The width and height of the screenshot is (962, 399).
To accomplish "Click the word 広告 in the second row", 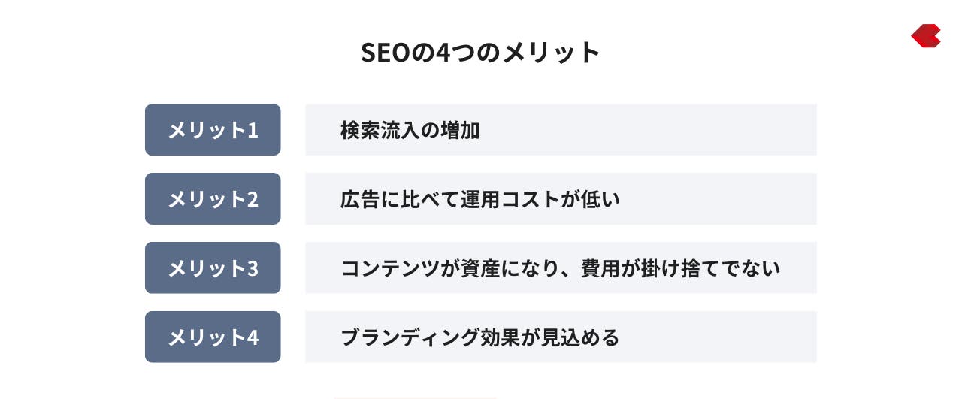I will click(x=360, y=200).
